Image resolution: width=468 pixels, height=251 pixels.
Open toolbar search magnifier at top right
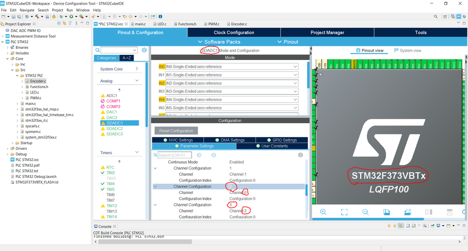coord(436,17)
